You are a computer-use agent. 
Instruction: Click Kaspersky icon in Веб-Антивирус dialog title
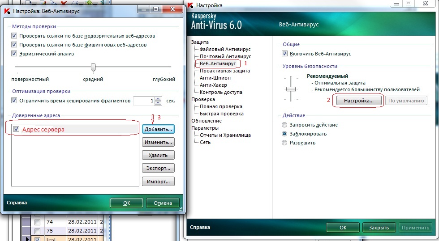(8, 11)
